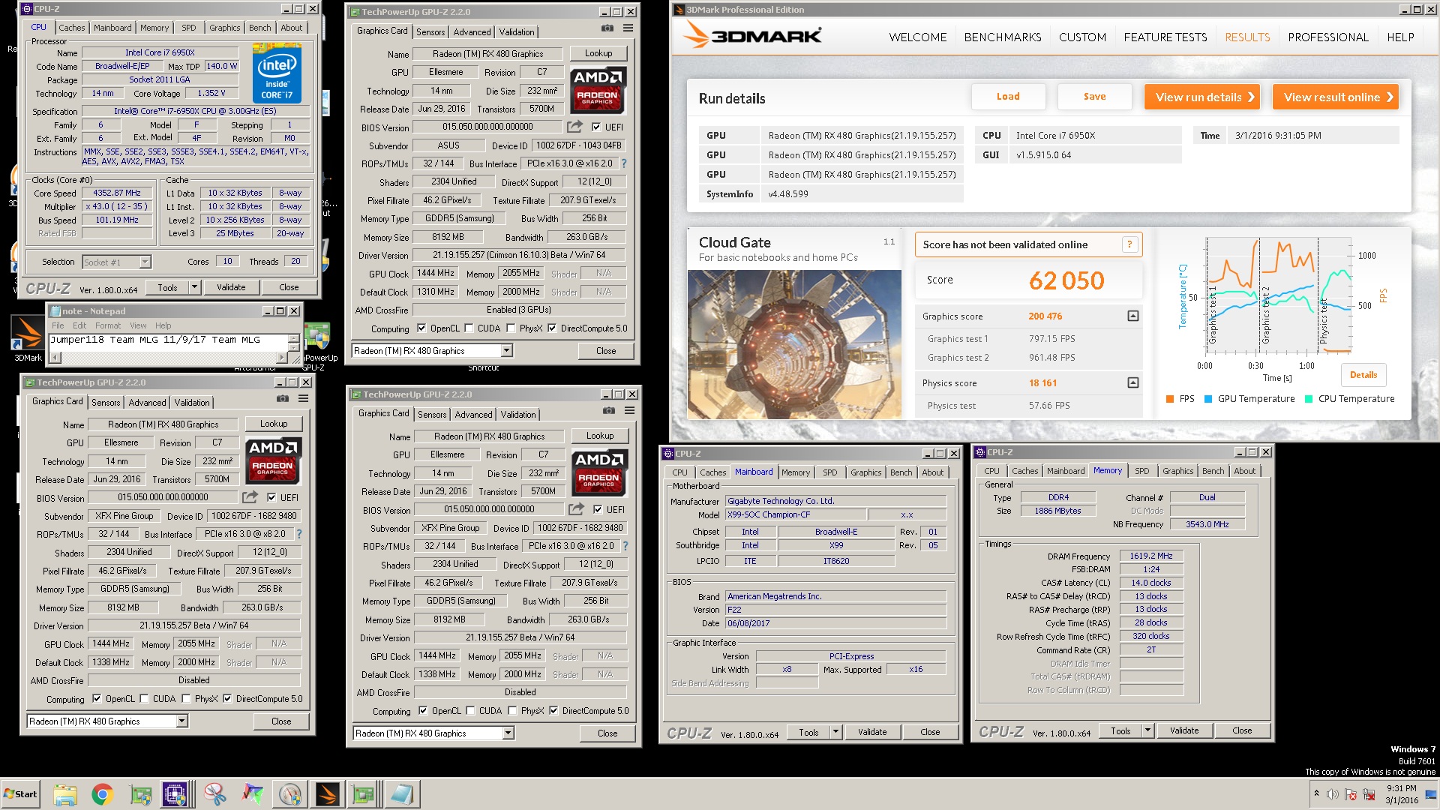Open hamburger menu in GPU-Z window below Notepad
Screen dimensions: 1440x810
point(303,399)
